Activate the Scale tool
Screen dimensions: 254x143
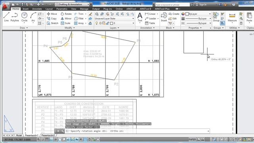click(65, 23)
